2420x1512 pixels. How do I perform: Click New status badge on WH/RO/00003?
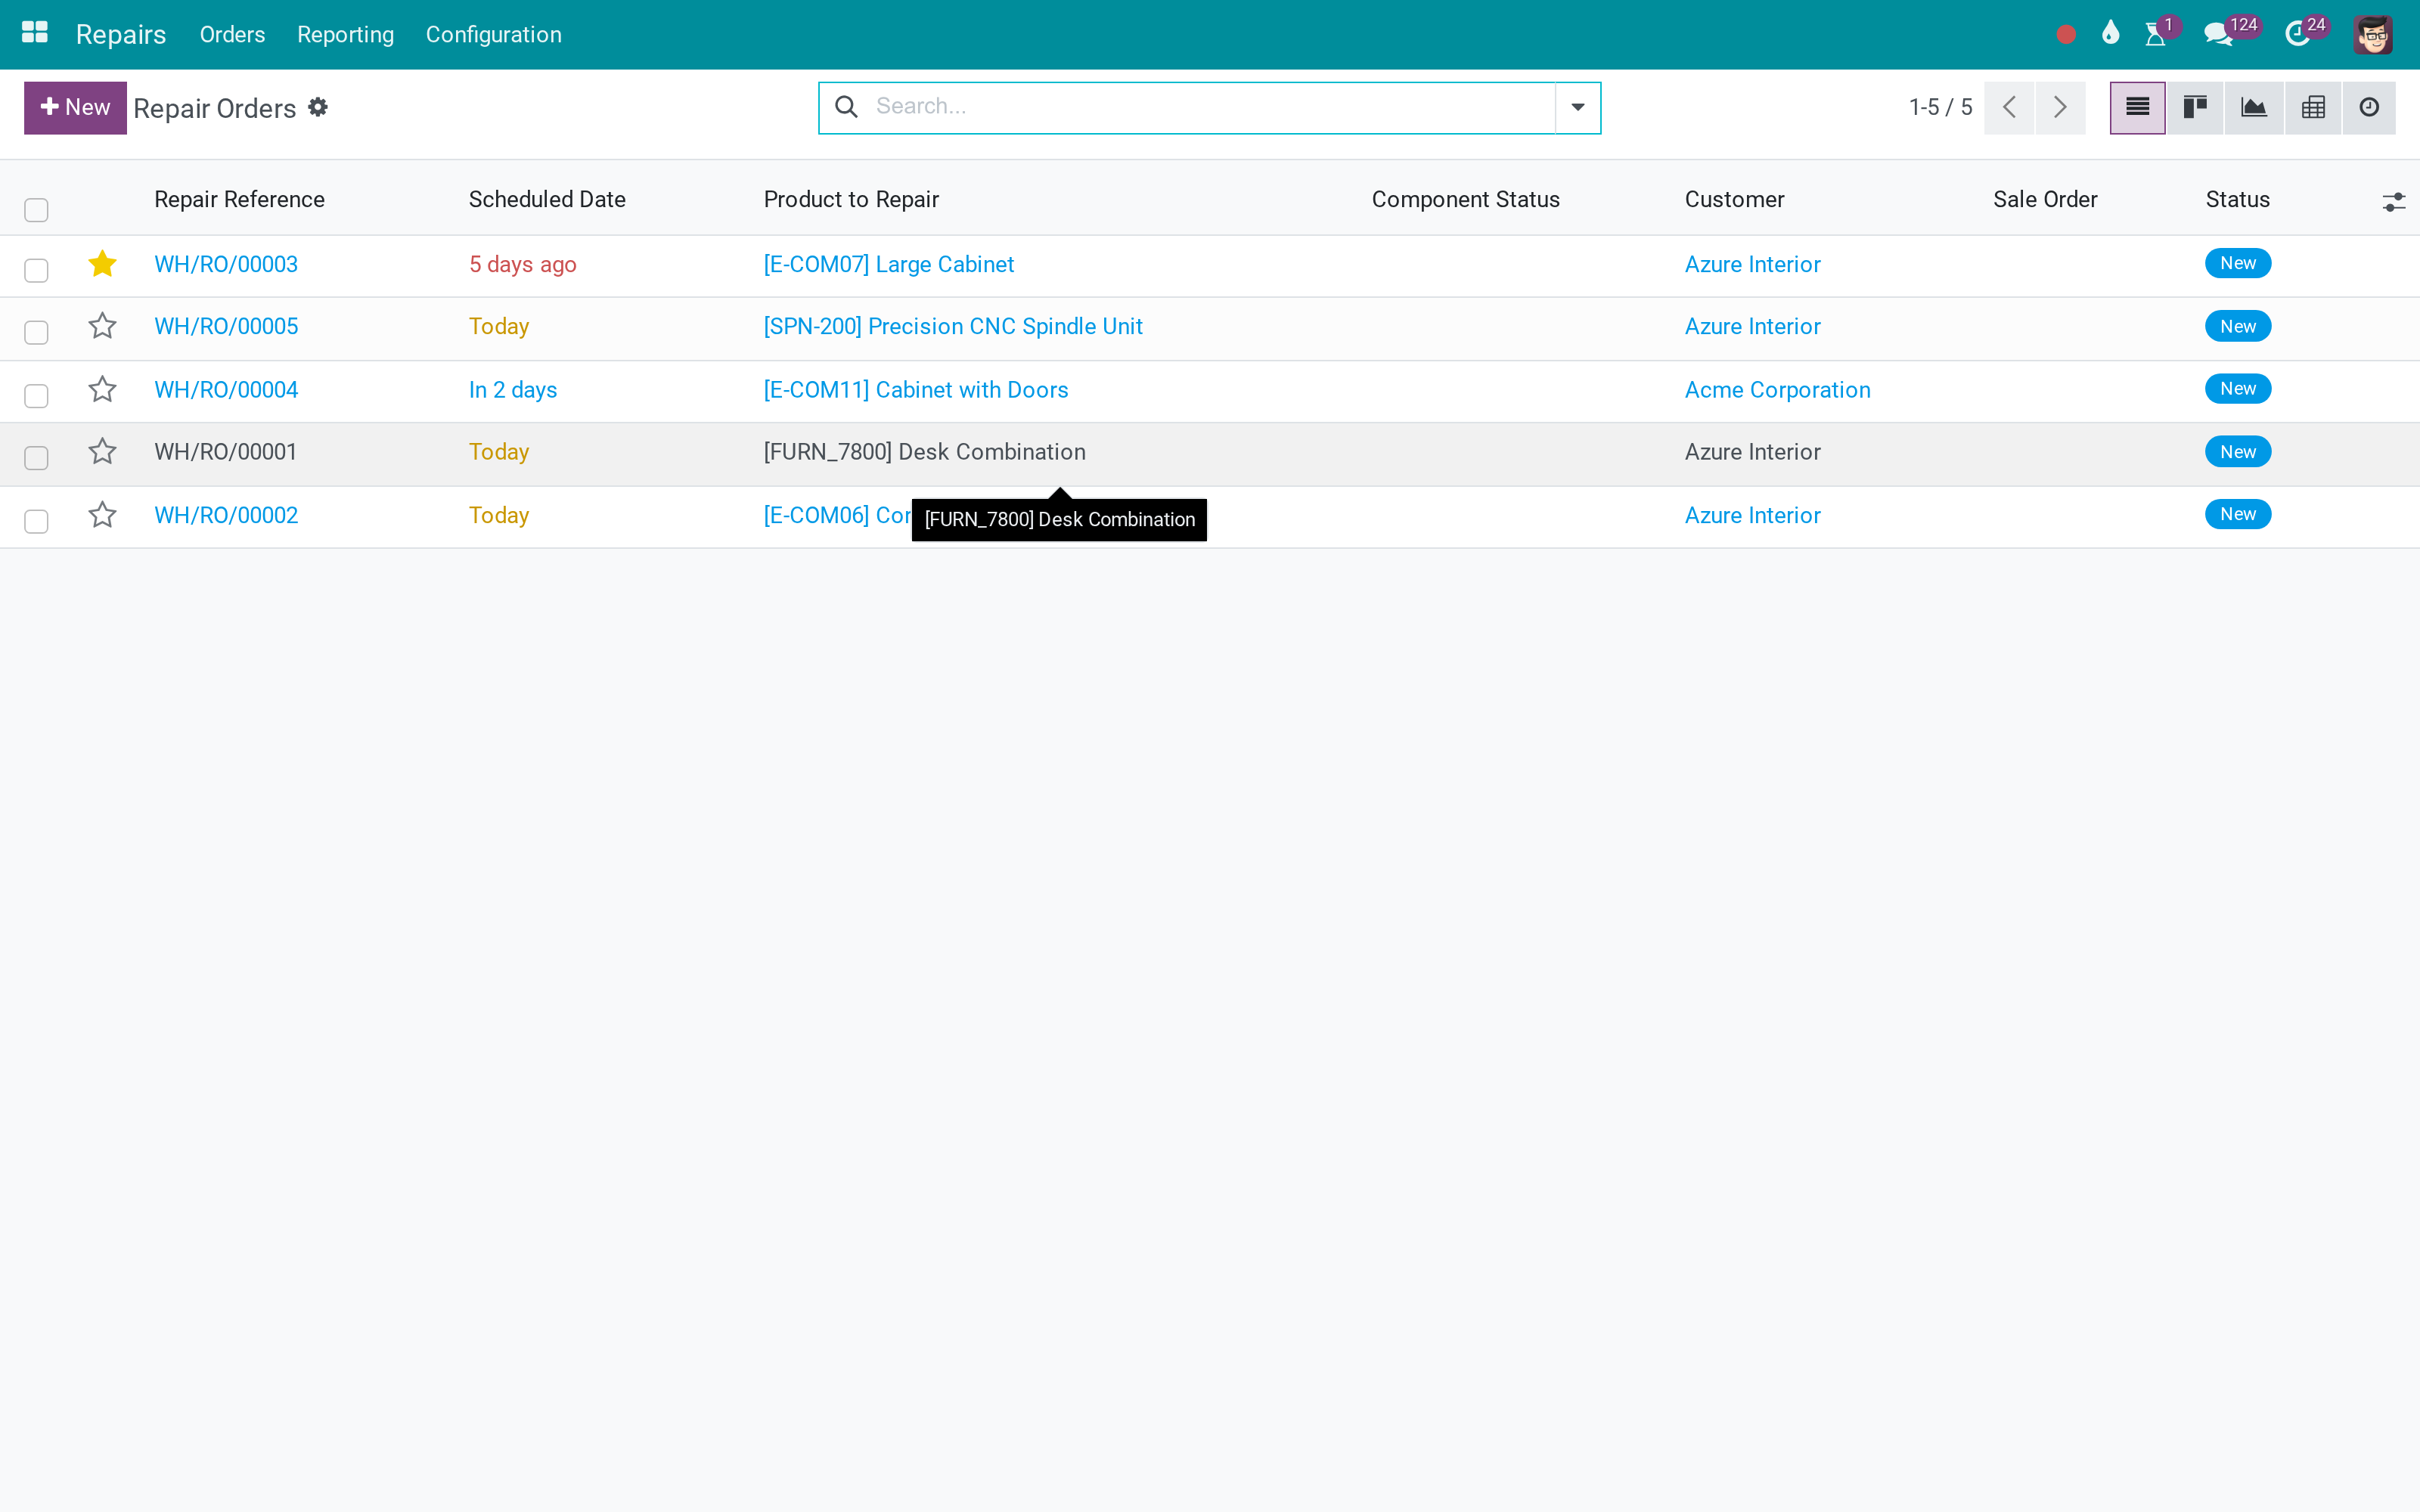[2237, 263]
